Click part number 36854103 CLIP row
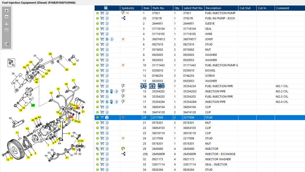This screenshot has width=305, height=172. pyautogui.click(x=158, y=128)
